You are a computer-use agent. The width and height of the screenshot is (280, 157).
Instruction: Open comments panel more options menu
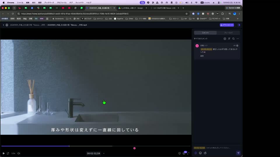(238, 39)
